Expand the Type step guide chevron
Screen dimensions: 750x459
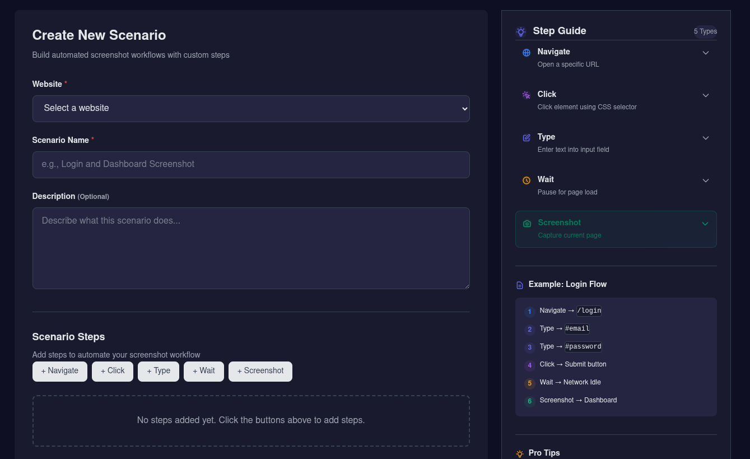[706, 138]
